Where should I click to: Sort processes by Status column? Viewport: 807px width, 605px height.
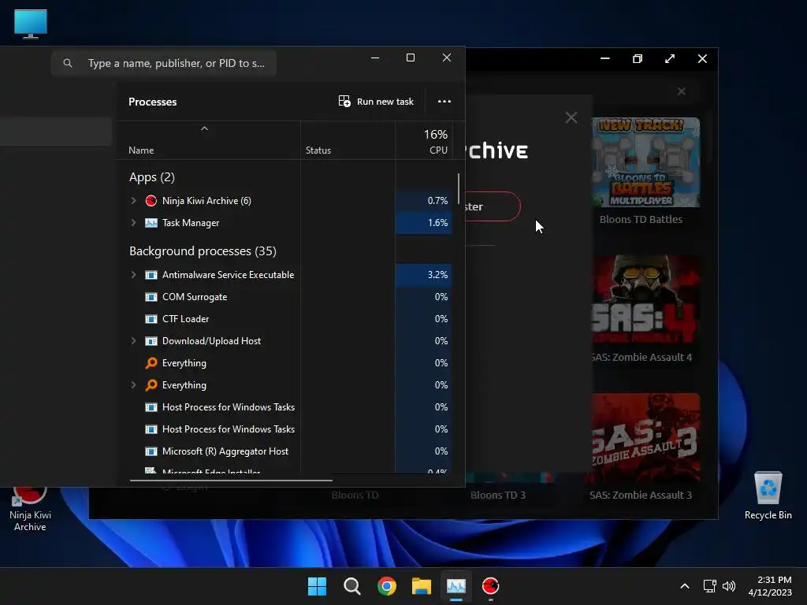[x=318, y=150]
